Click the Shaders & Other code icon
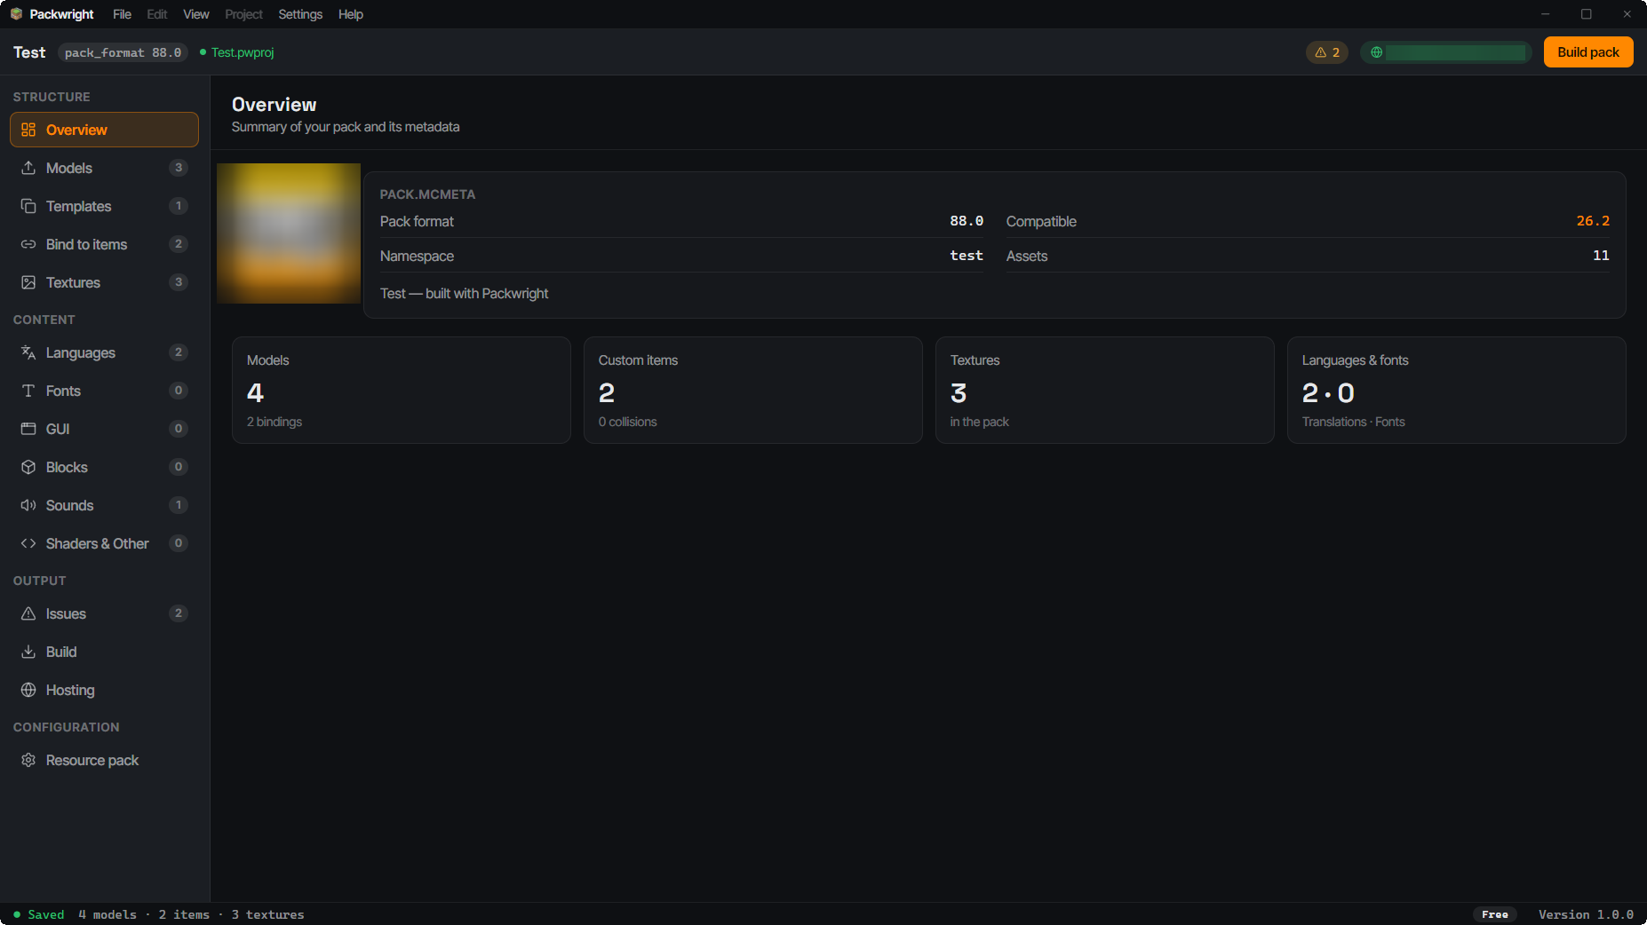 (x=28, y=543)
